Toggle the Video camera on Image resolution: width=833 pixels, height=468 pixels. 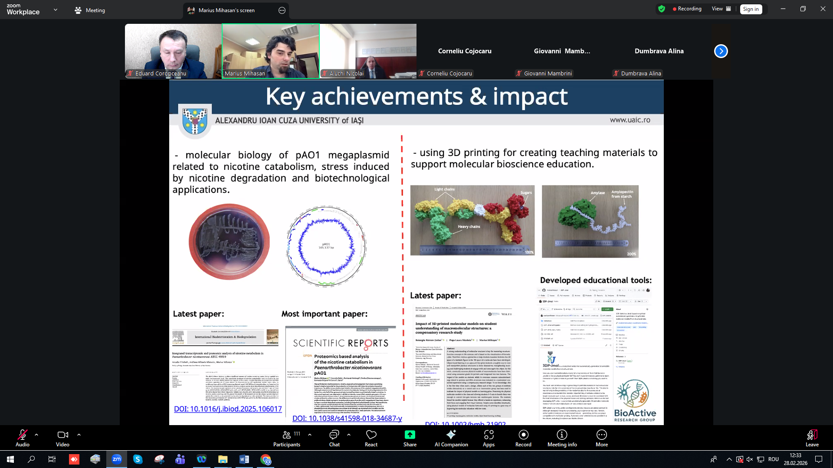[x=62, y=435]
